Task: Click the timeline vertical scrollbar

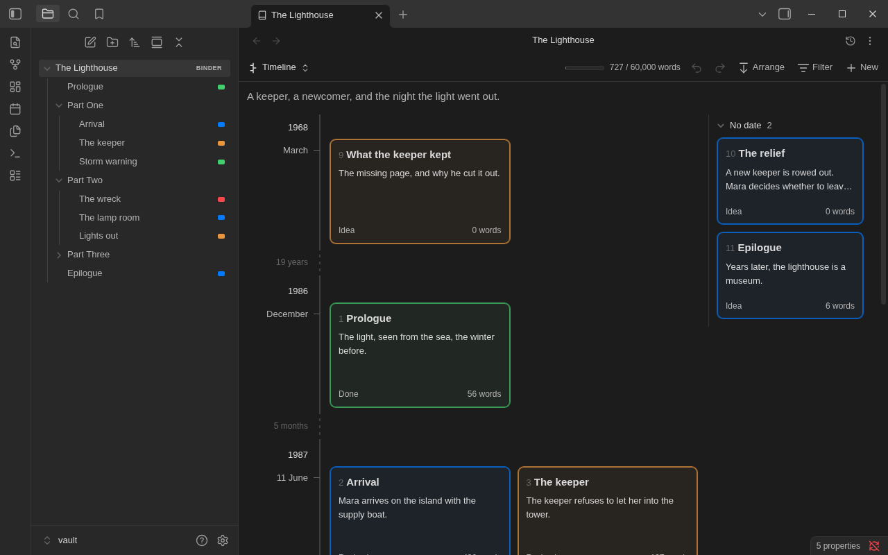Action: pos(884,194)
